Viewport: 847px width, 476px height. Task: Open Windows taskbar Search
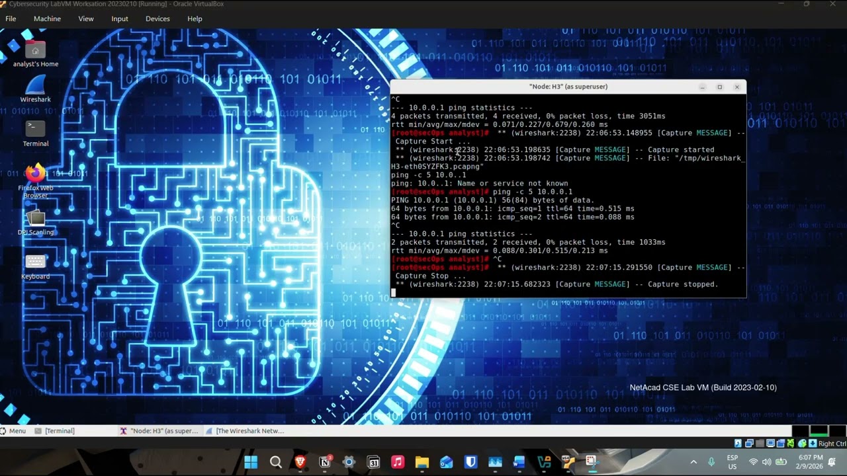pyautogui.click(x=276, y=462)
